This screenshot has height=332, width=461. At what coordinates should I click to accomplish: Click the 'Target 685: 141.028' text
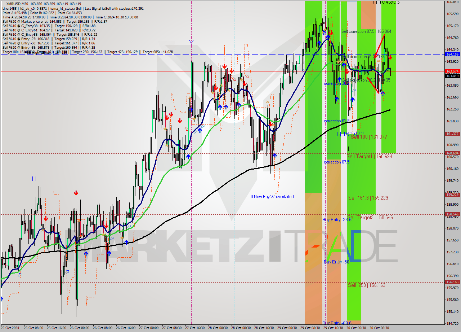(x=158, y=52)
